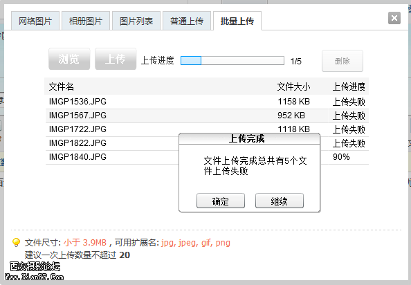Click the 上传 upload button
411x285 pixels.
116,59
